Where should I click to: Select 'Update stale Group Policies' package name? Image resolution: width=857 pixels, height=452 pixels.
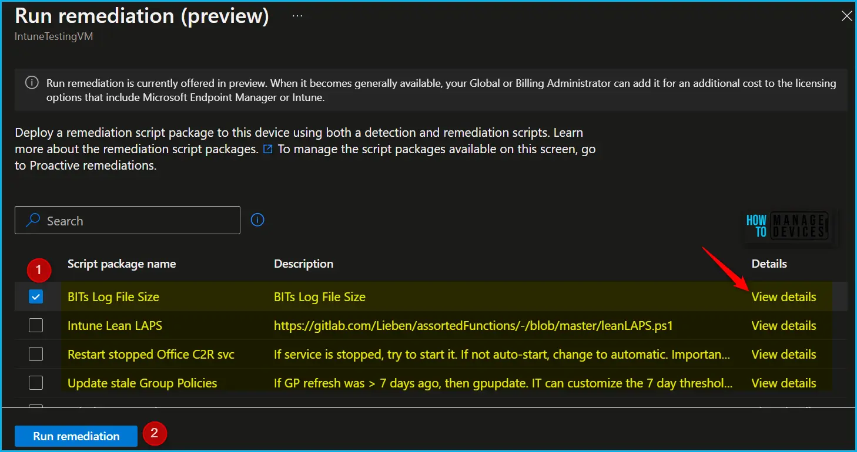coord(142,383)
